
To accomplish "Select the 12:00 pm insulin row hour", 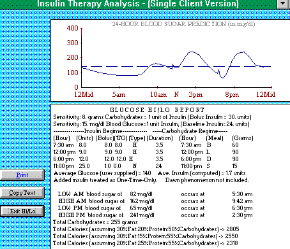I will (65, 152).
